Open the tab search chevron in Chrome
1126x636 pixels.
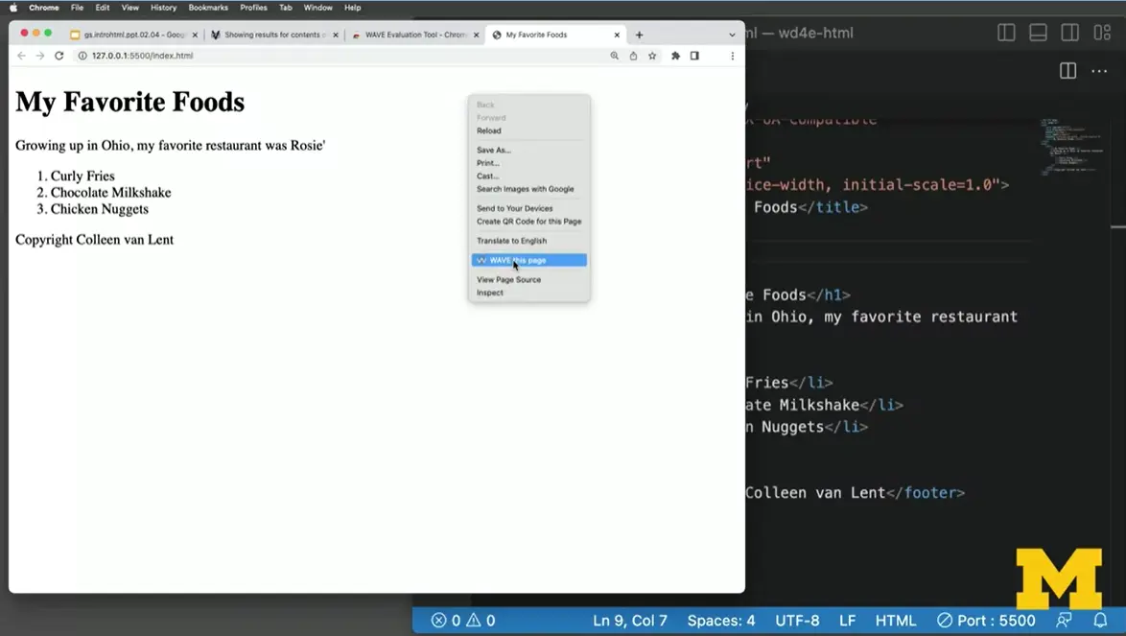[732, 35]
